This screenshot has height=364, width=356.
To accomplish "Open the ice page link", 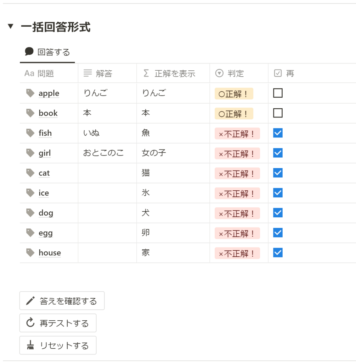I will tap(44, 193).
